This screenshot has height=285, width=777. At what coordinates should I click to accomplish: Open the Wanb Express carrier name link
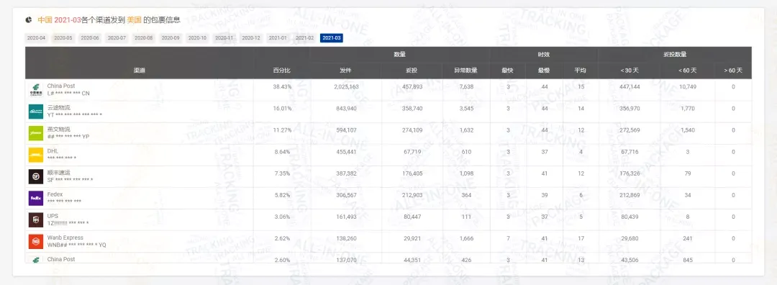(65, 238)
